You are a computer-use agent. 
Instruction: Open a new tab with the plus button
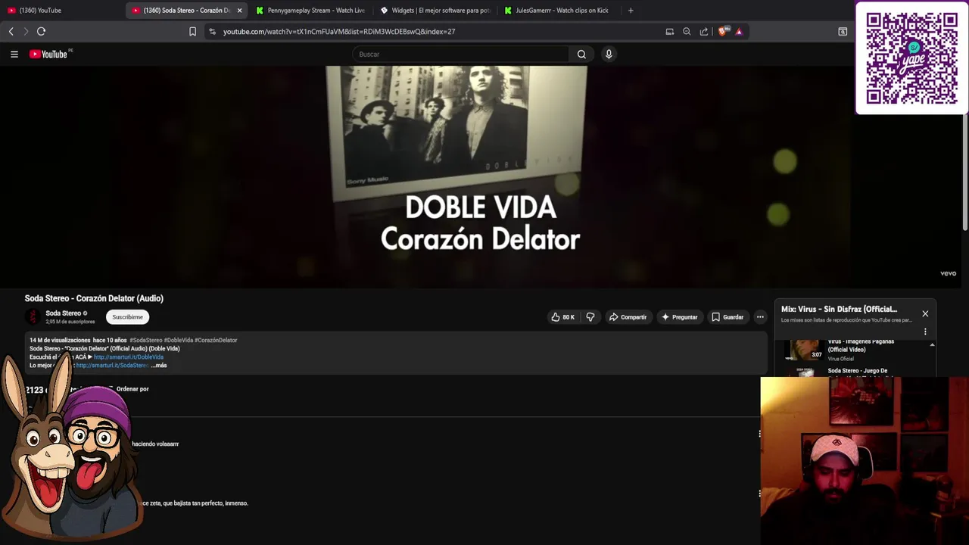pos(631,10)
